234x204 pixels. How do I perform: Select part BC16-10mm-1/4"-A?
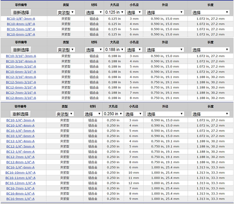click(20, 173)
